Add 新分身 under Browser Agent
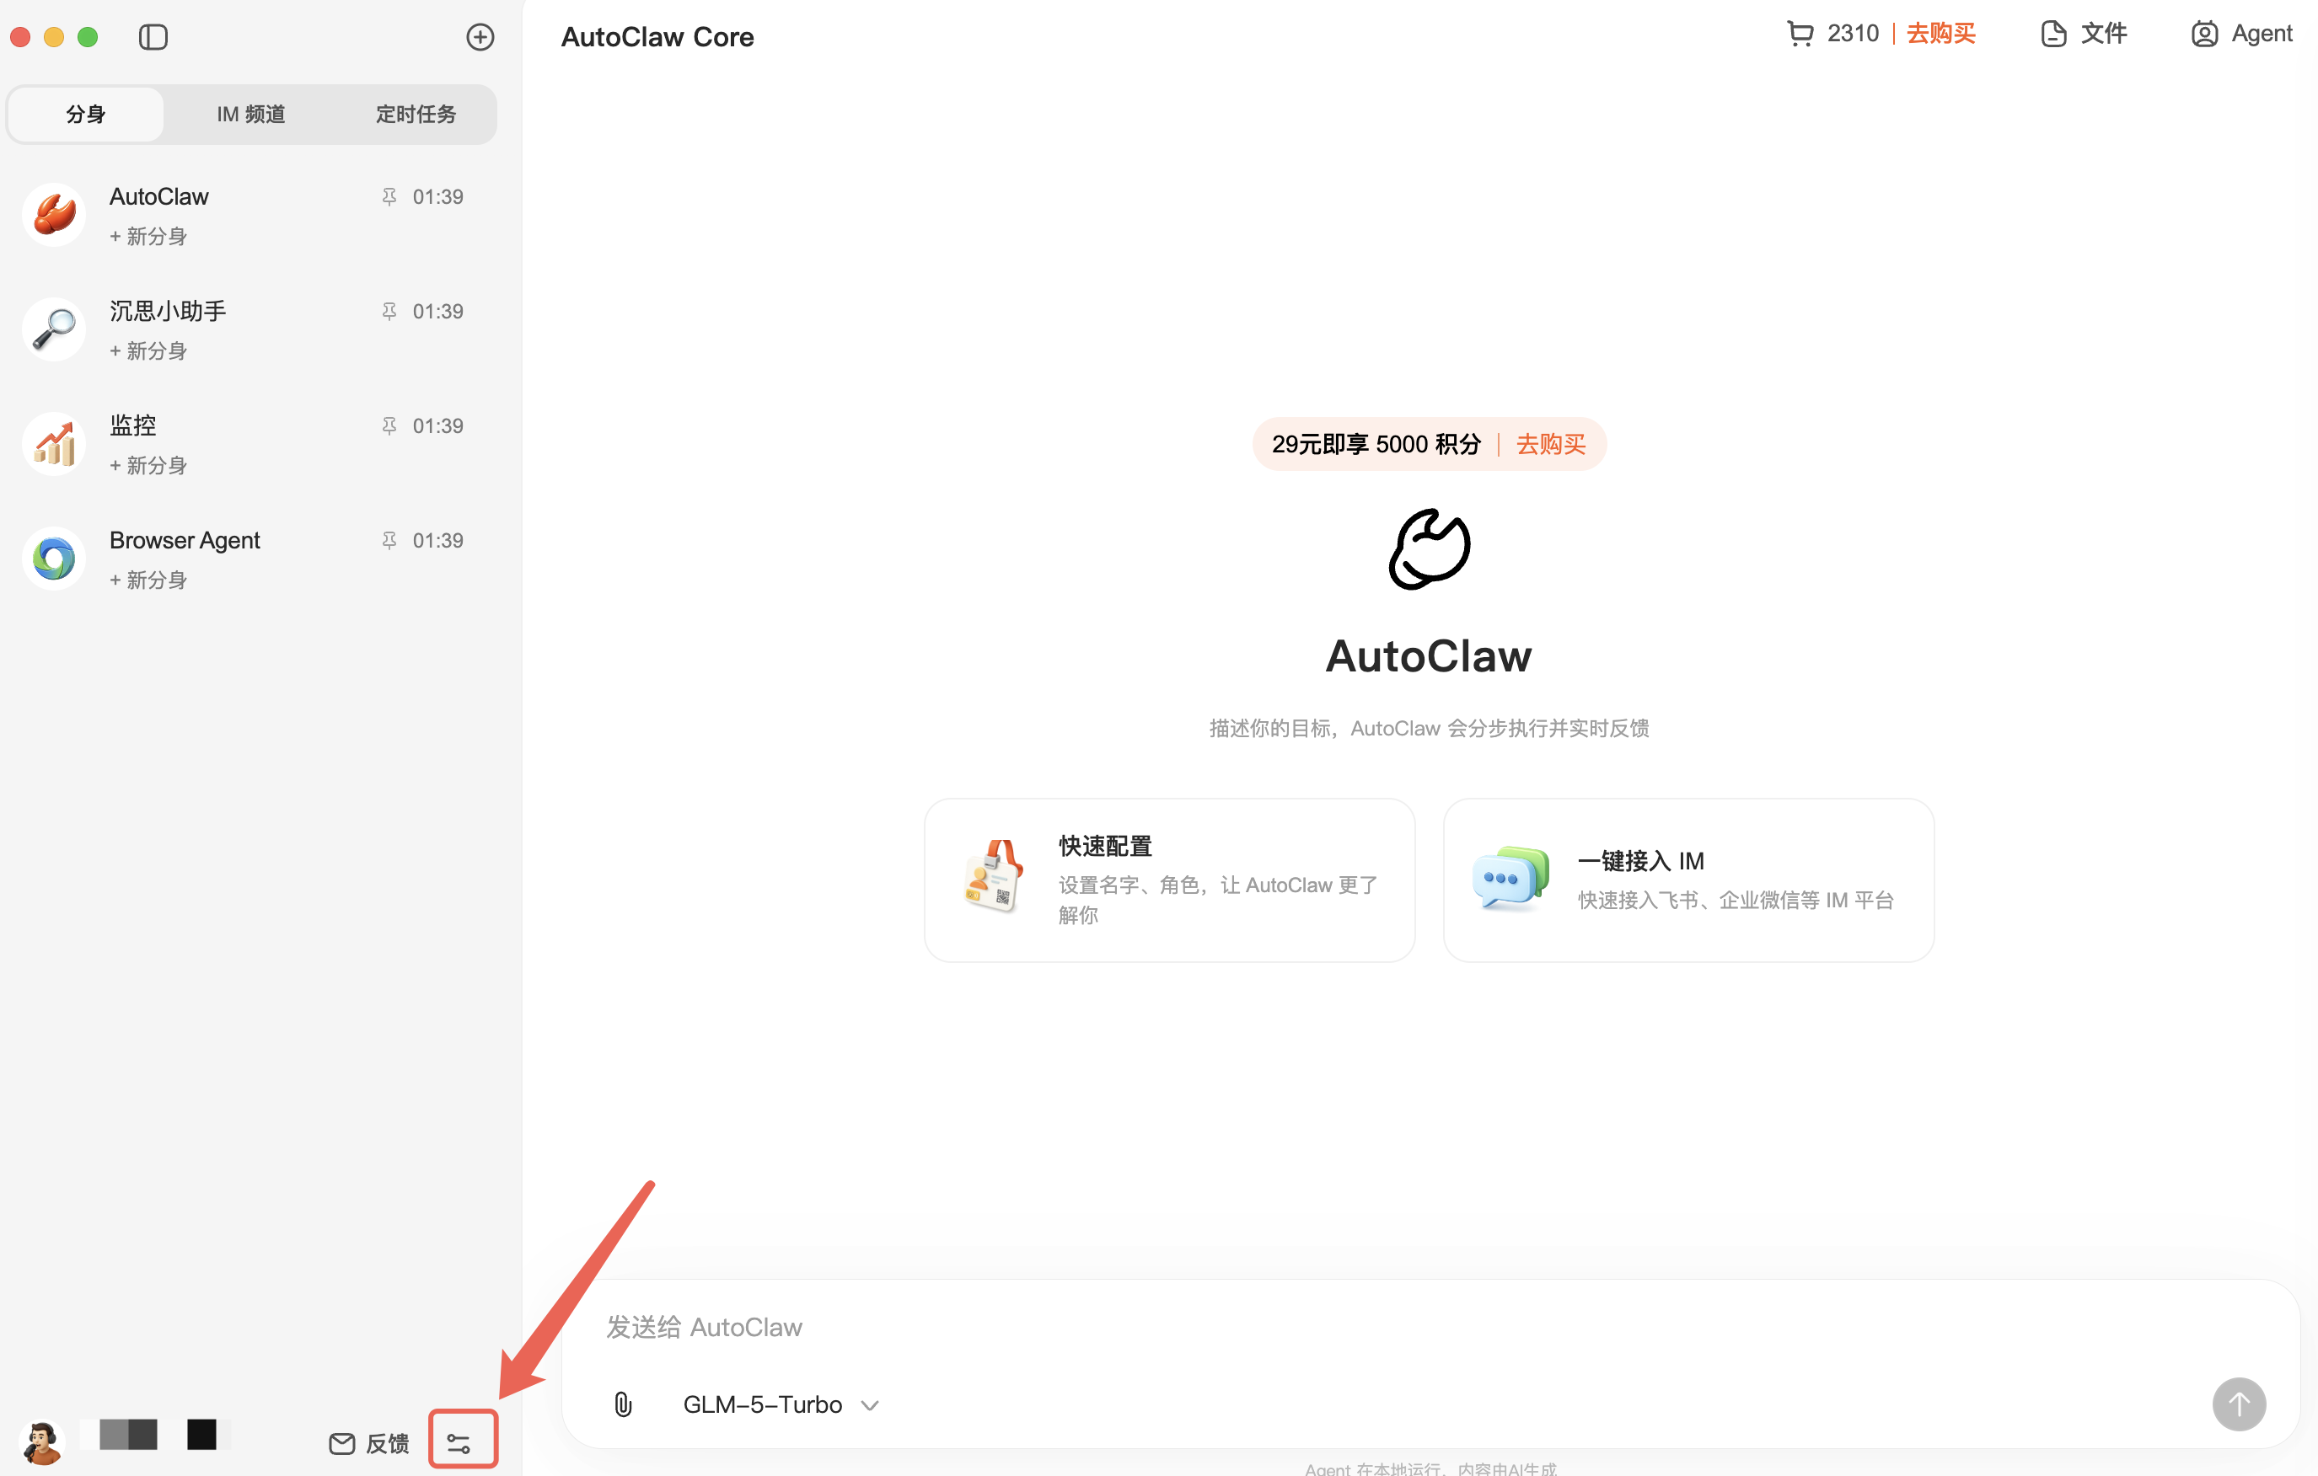The image size is (2318, 1476). point(148,580)
